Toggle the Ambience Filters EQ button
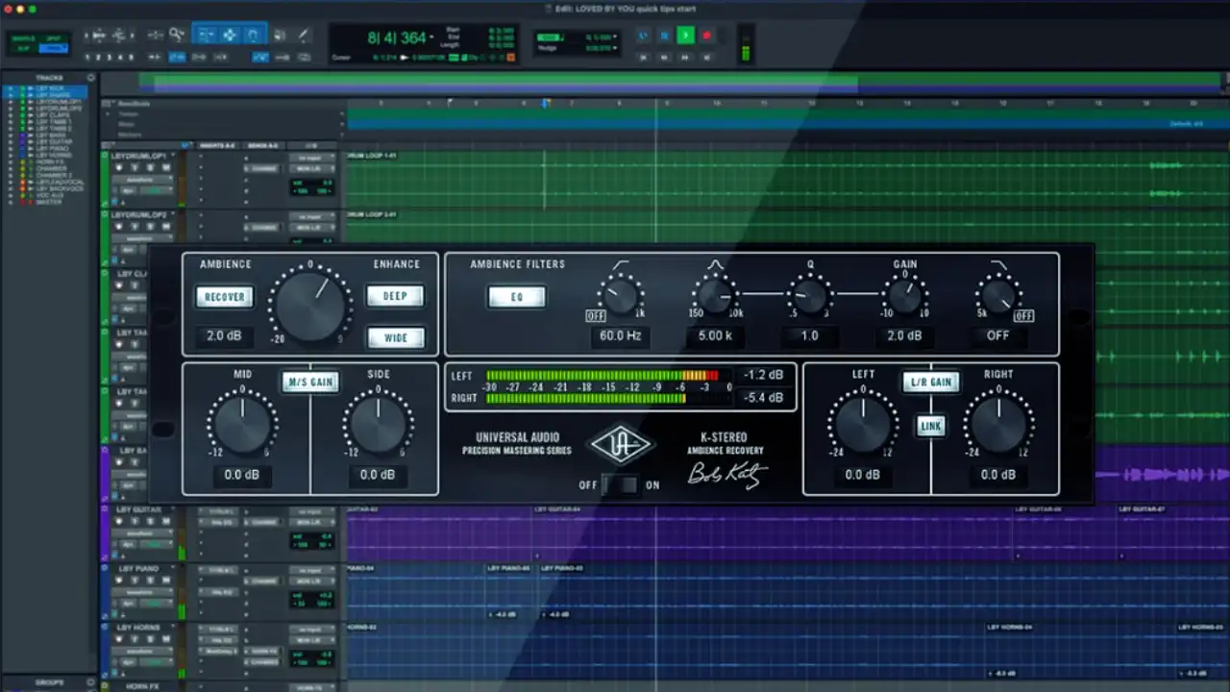This screenshot has width=1230, height=692. (x=517, y=297)
